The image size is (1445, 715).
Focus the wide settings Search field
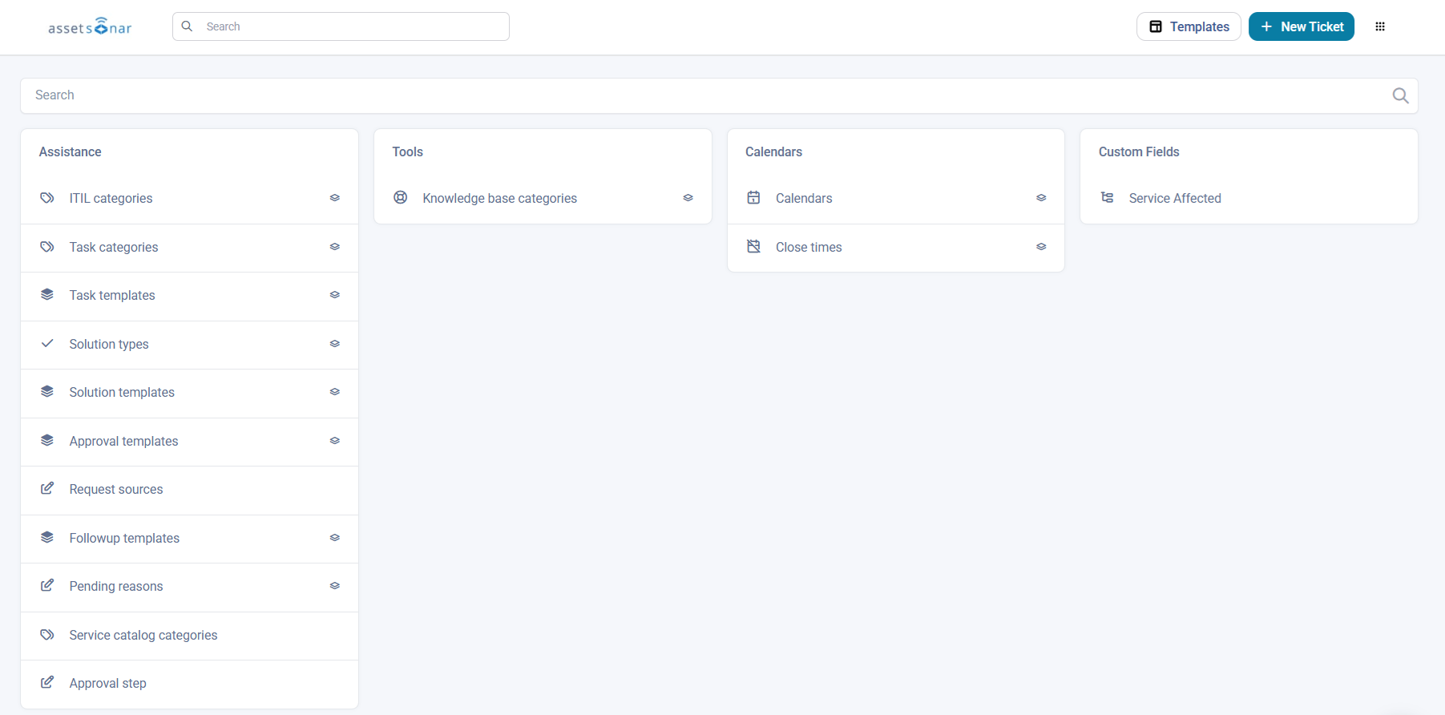click(719, 95)
